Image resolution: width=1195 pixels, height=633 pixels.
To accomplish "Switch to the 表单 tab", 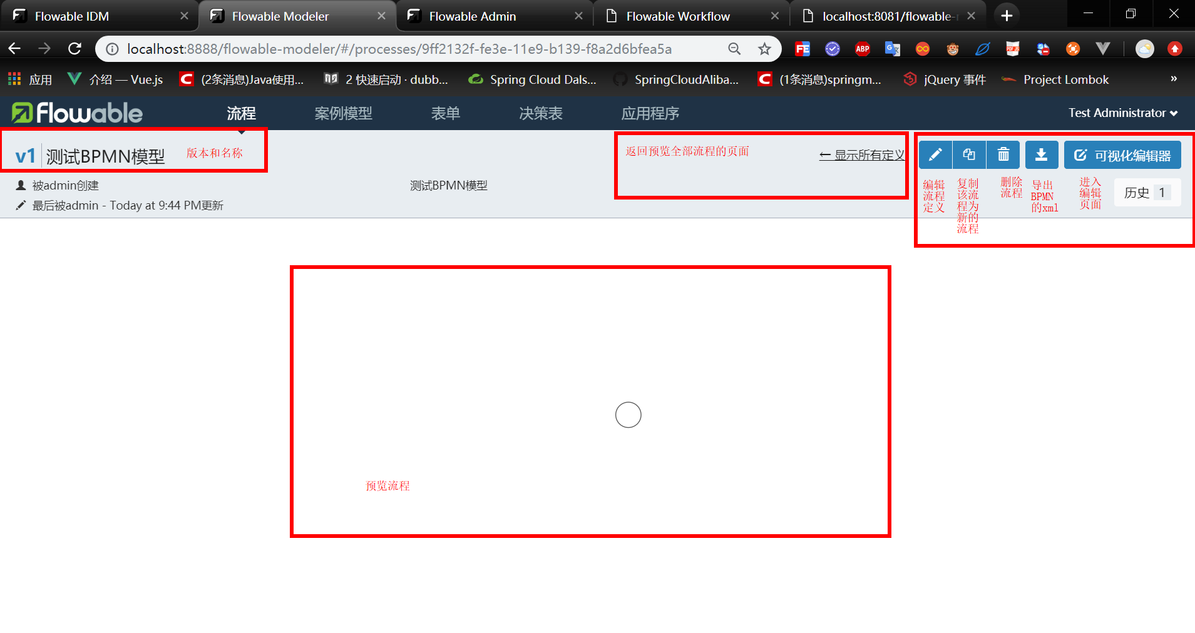I will tap(446, 113).
